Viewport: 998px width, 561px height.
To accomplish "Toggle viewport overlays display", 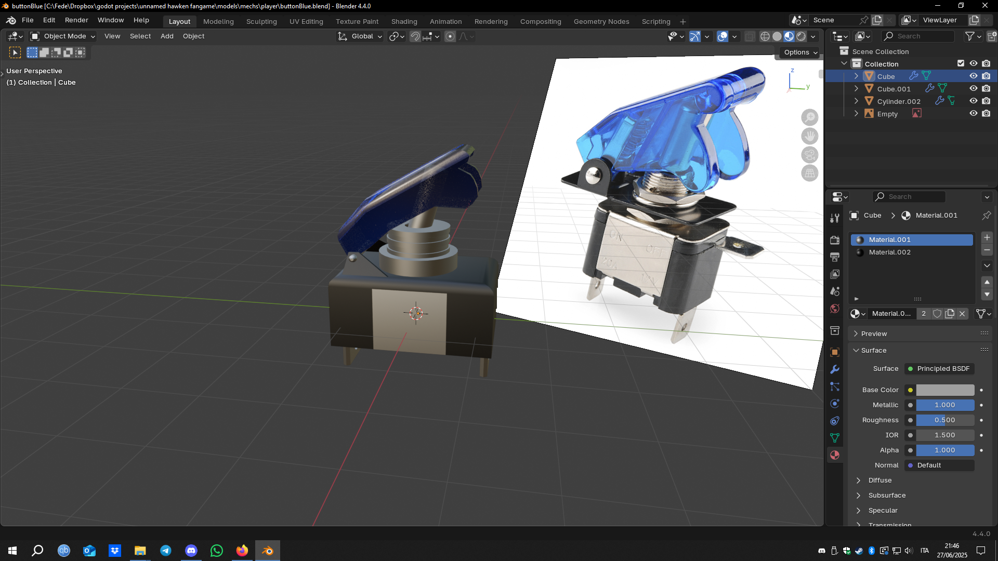I will tap(723, 36).
